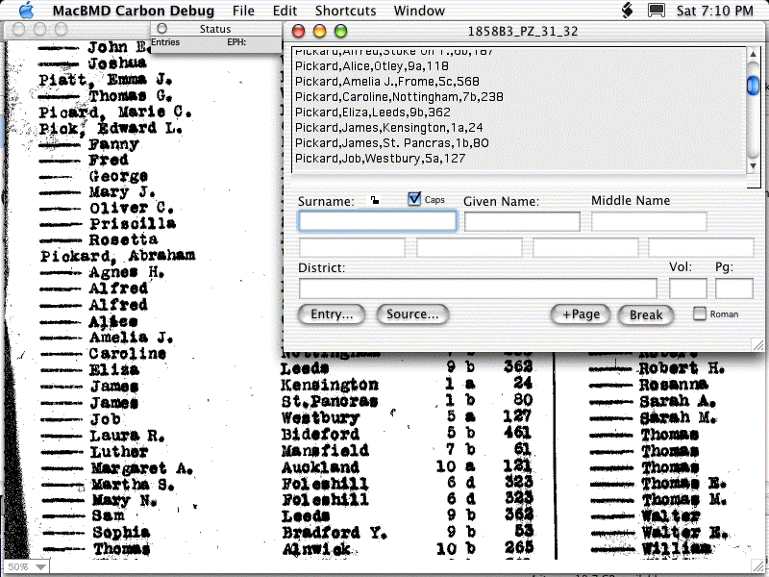Click the District input field

point(478,288)
